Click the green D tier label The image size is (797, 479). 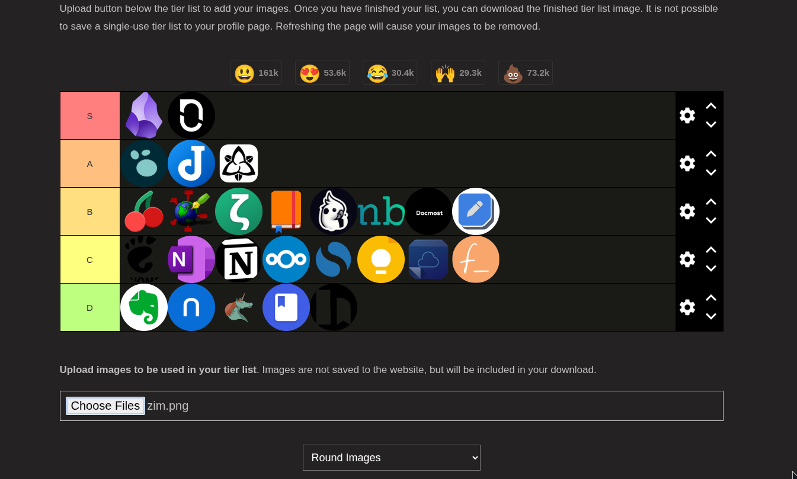(x=90, y=307)
